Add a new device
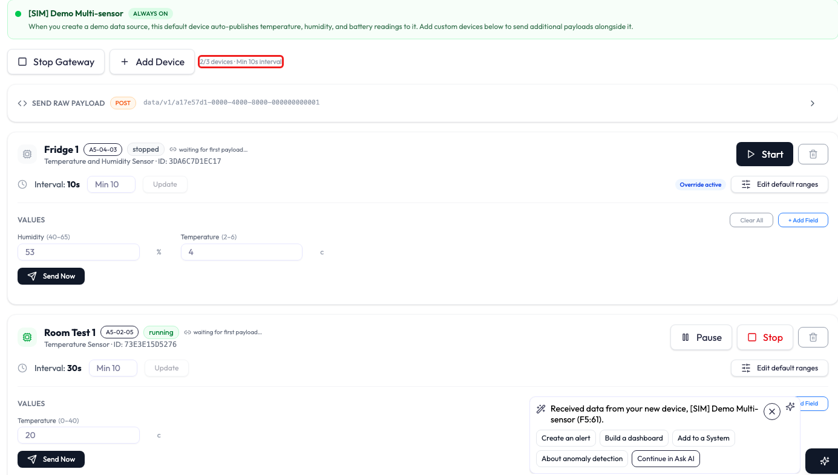The image size is (838, 475). click(x=152, y=62)
